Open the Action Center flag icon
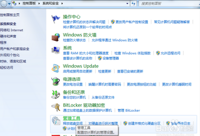Screen dimensions: 200x136 coord(56,19)
